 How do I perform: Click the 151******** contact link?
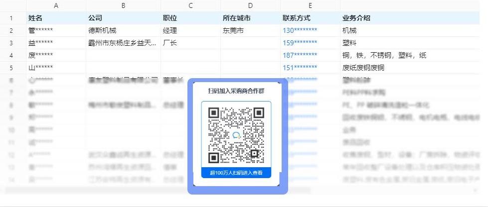(x=300, y=68)
